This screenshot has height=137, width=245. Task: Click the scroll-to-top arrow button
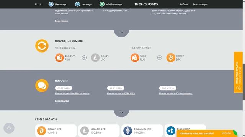point(9,128)
